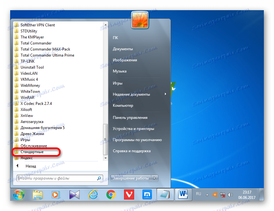Expand Недавние документы submenu arrow
The height and width of the screenshot is (211, 274).
166,94
